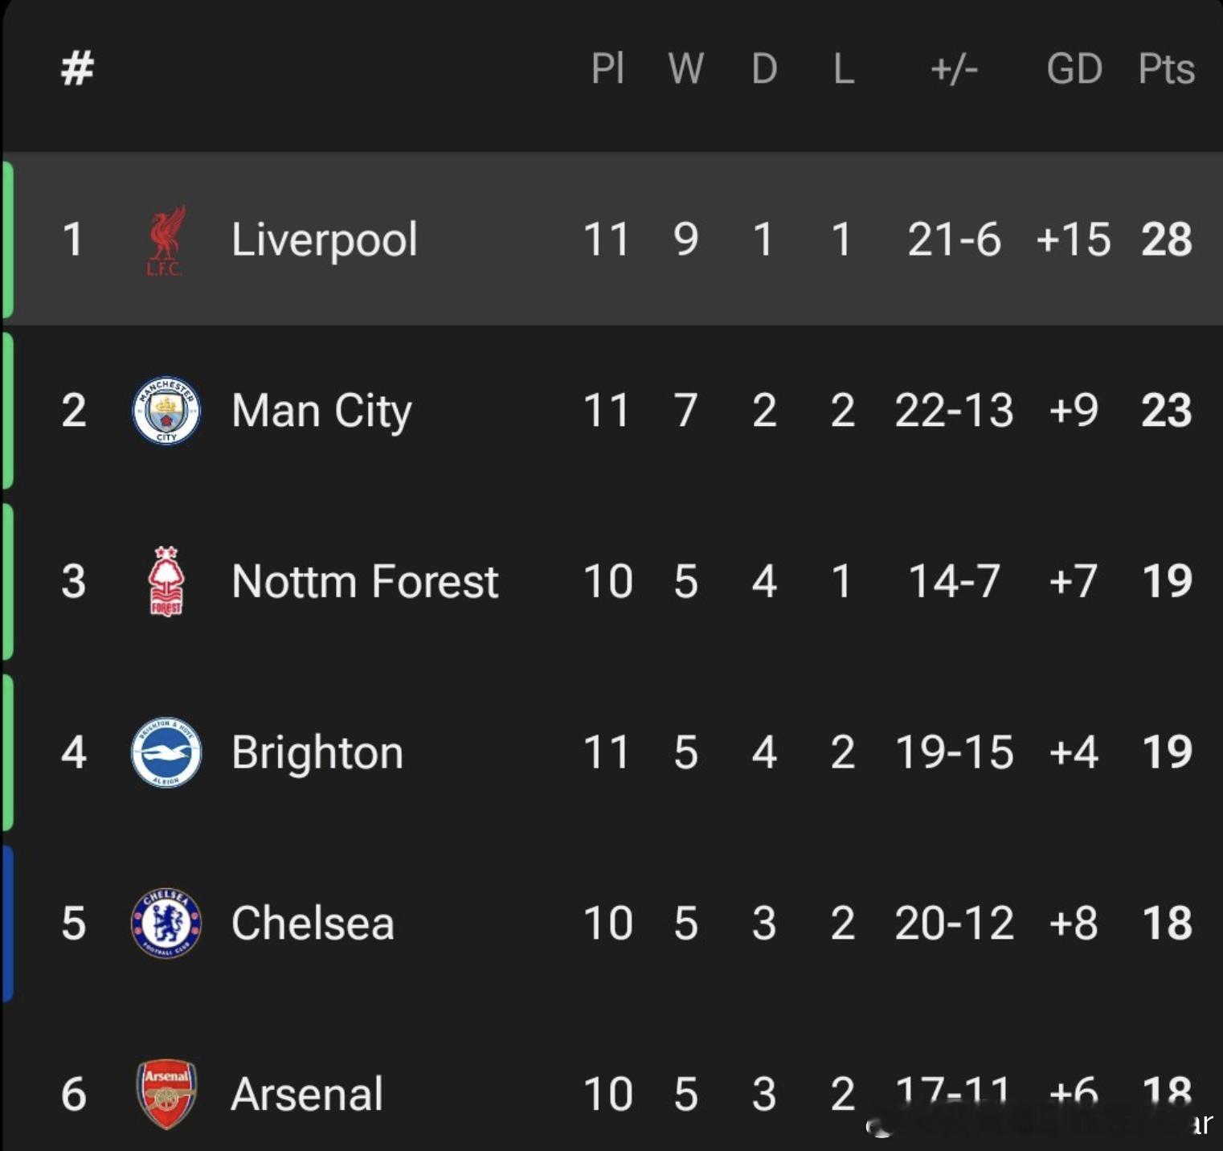Open the Liverpool team name
Screen dimensions: 1223x1151
click(324, 240)
